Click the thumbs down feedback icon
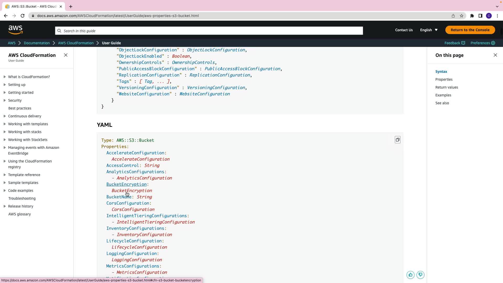This screenshot has width=503, height=283. tap(420, 275)
